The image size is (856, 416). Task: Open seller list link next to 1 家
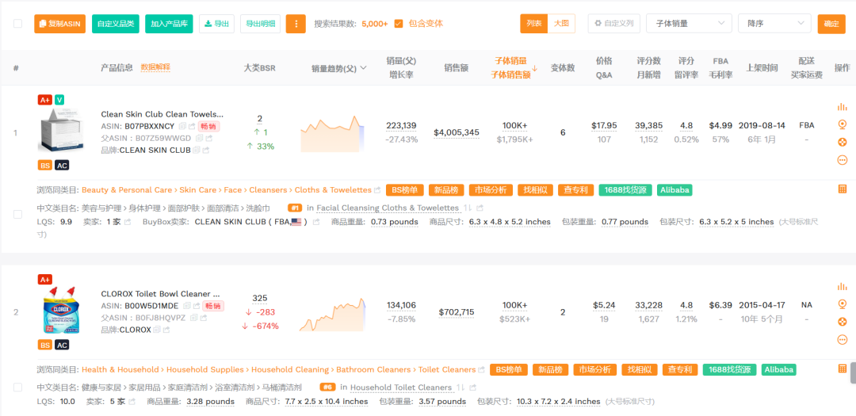pyautogui.click(x=128, y=222)
